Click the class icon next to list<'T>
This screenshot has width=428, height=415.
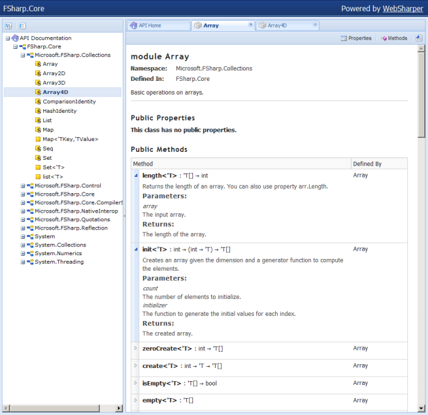38,177
